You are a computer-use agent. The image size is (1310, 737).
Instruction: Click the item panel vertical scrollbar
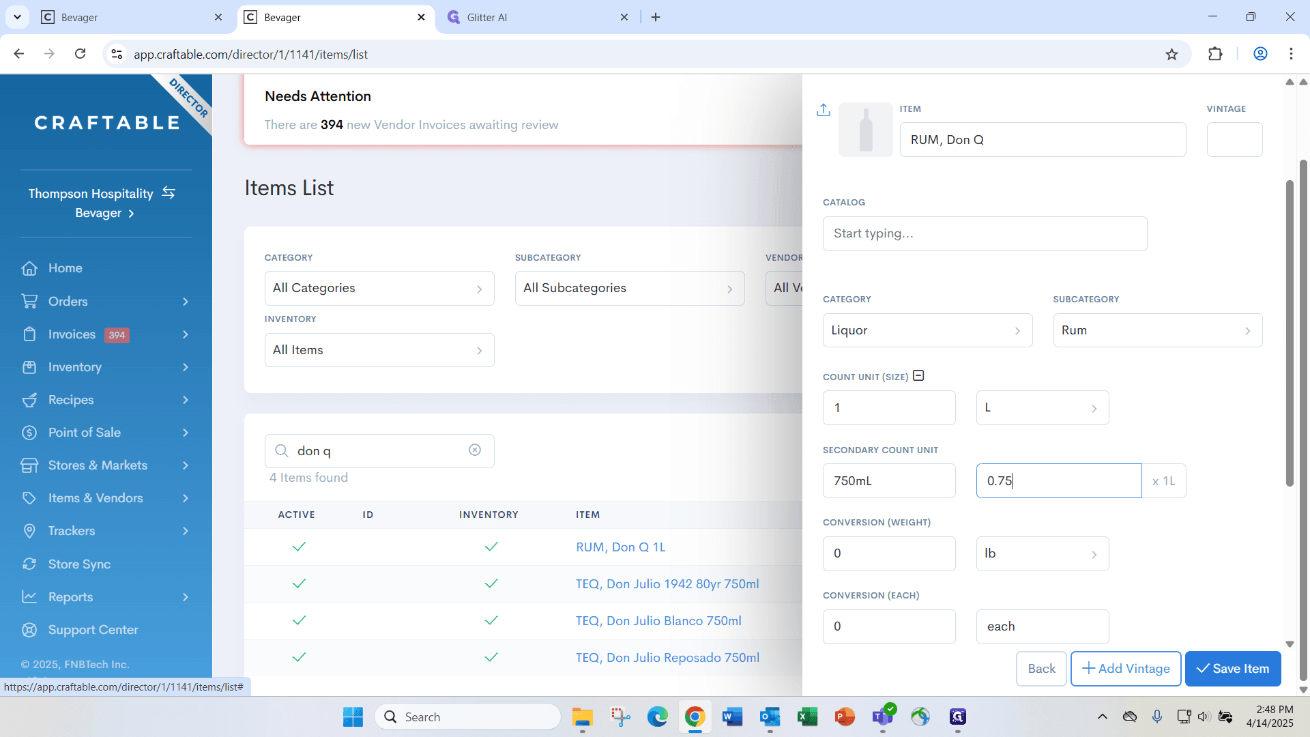point(1290,334)
